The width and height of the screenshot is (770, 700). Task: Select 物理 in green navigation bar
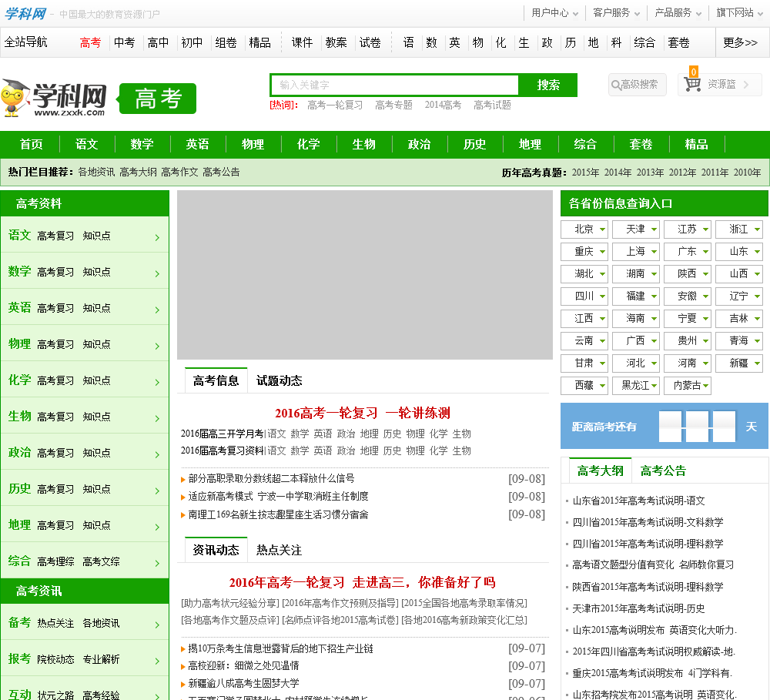pyautogui.click(x=253, y=145)
